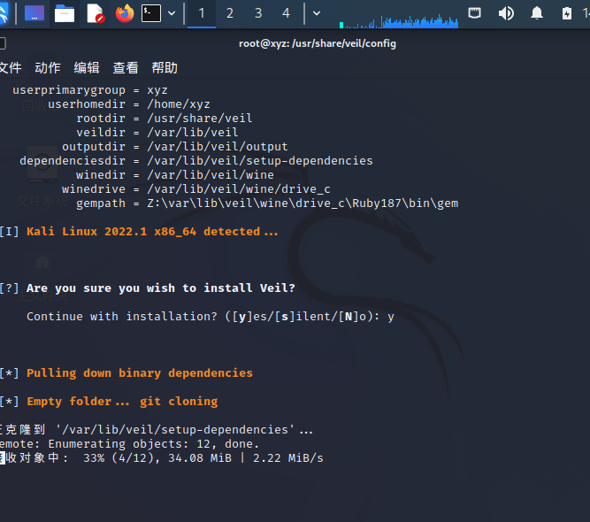The image size is (590, 522).
Task: Open the 文件 (File) terminal menu
Action: tap(11, 68)
